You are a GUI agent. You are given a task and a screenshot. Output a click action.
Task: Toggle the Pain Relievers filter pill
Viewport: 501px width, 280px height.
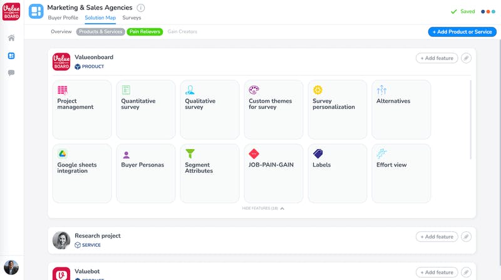(145, 31)
